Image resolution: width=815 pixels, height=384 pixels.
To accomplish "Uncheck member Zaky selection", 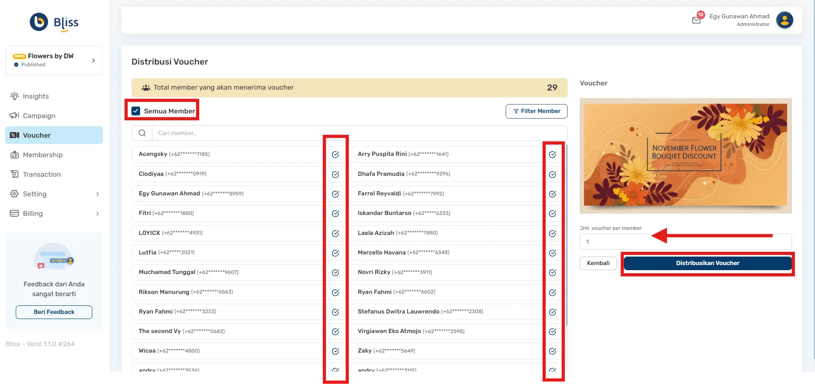I will [552, 351].
